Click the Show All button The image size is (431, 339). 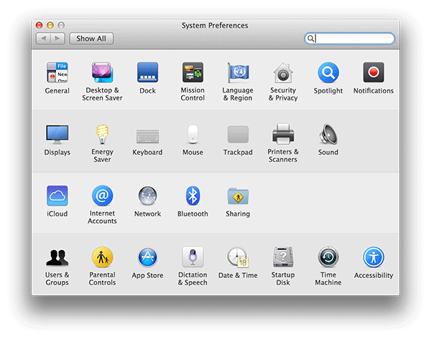91,39
